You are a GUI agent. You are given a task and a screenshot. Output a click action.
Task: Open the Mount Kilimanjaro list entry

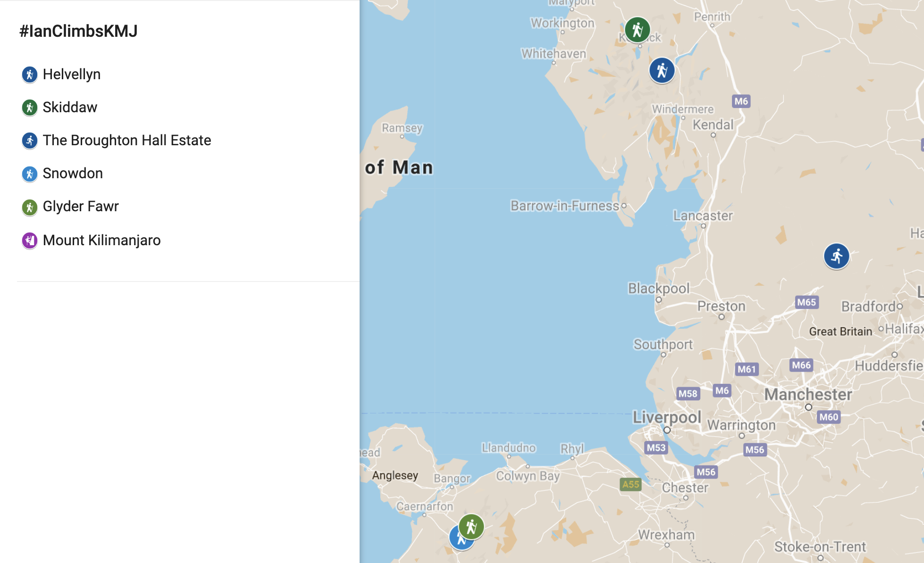click(x=102, y=240)
